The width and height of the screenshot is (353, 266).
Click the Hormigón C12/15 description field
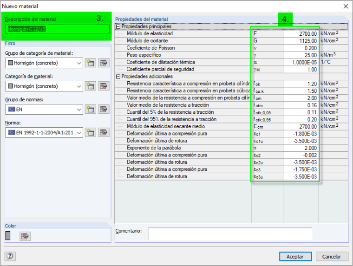tap(58, 29)
